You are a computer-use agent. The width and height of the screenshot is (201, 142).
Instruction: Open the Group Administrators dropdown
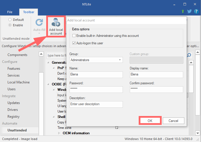(x=96, y=60)
